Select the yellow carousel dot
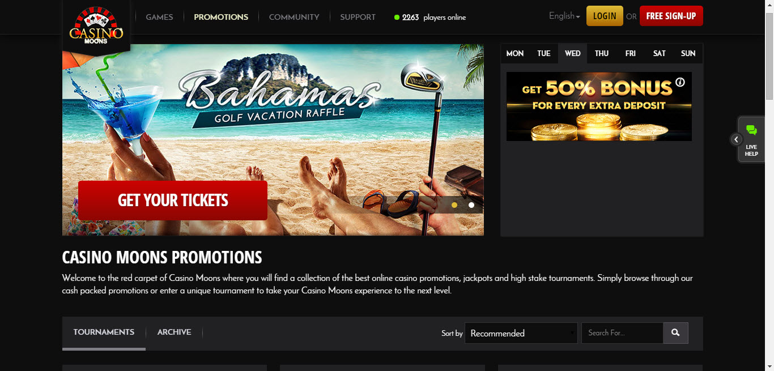Image resolution: width=774 pixels, height=371 pixels. pyautogui.click(x=454, y=205)
